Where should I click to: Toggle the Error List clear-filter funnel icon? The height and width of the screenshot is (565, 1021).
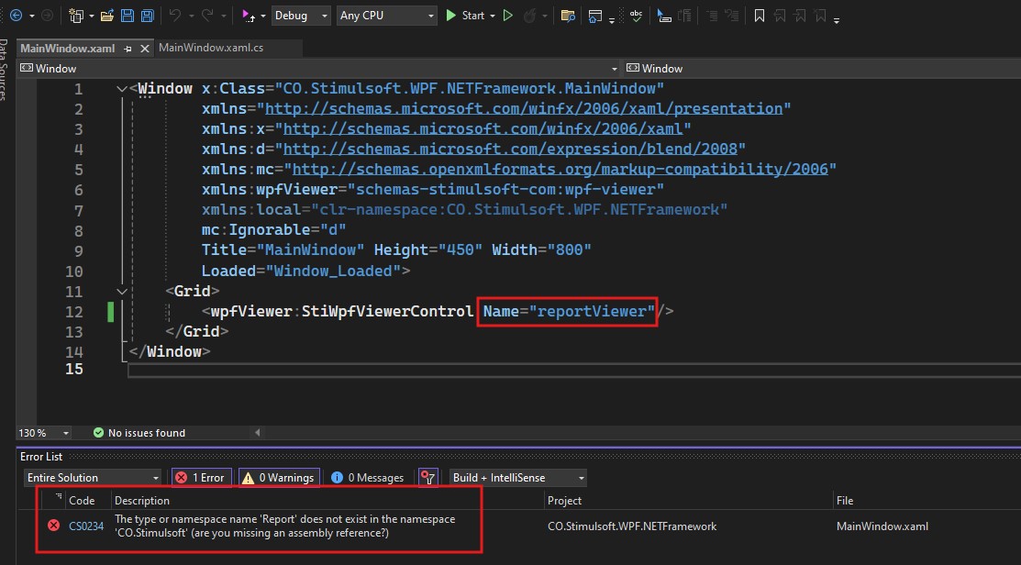coord(427,478)
